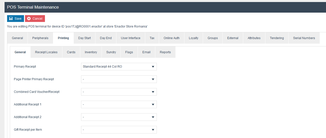Open the Additional Receipt 2 dropdown

pos(119,117)
